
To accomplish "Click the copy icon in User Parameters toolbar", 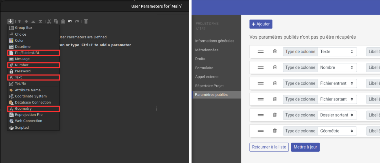I will coord(56,21).
